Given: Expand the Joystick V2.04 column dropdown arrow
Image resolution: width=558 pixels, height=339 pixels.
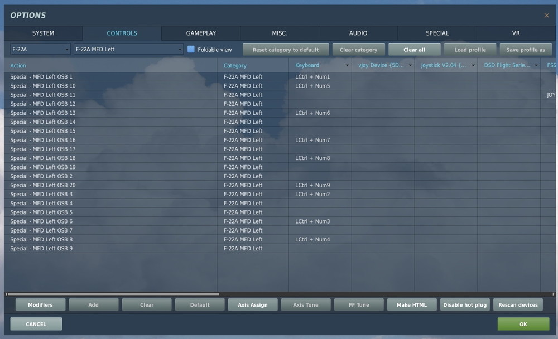Looking at the screenshot, I should (473, 65).
